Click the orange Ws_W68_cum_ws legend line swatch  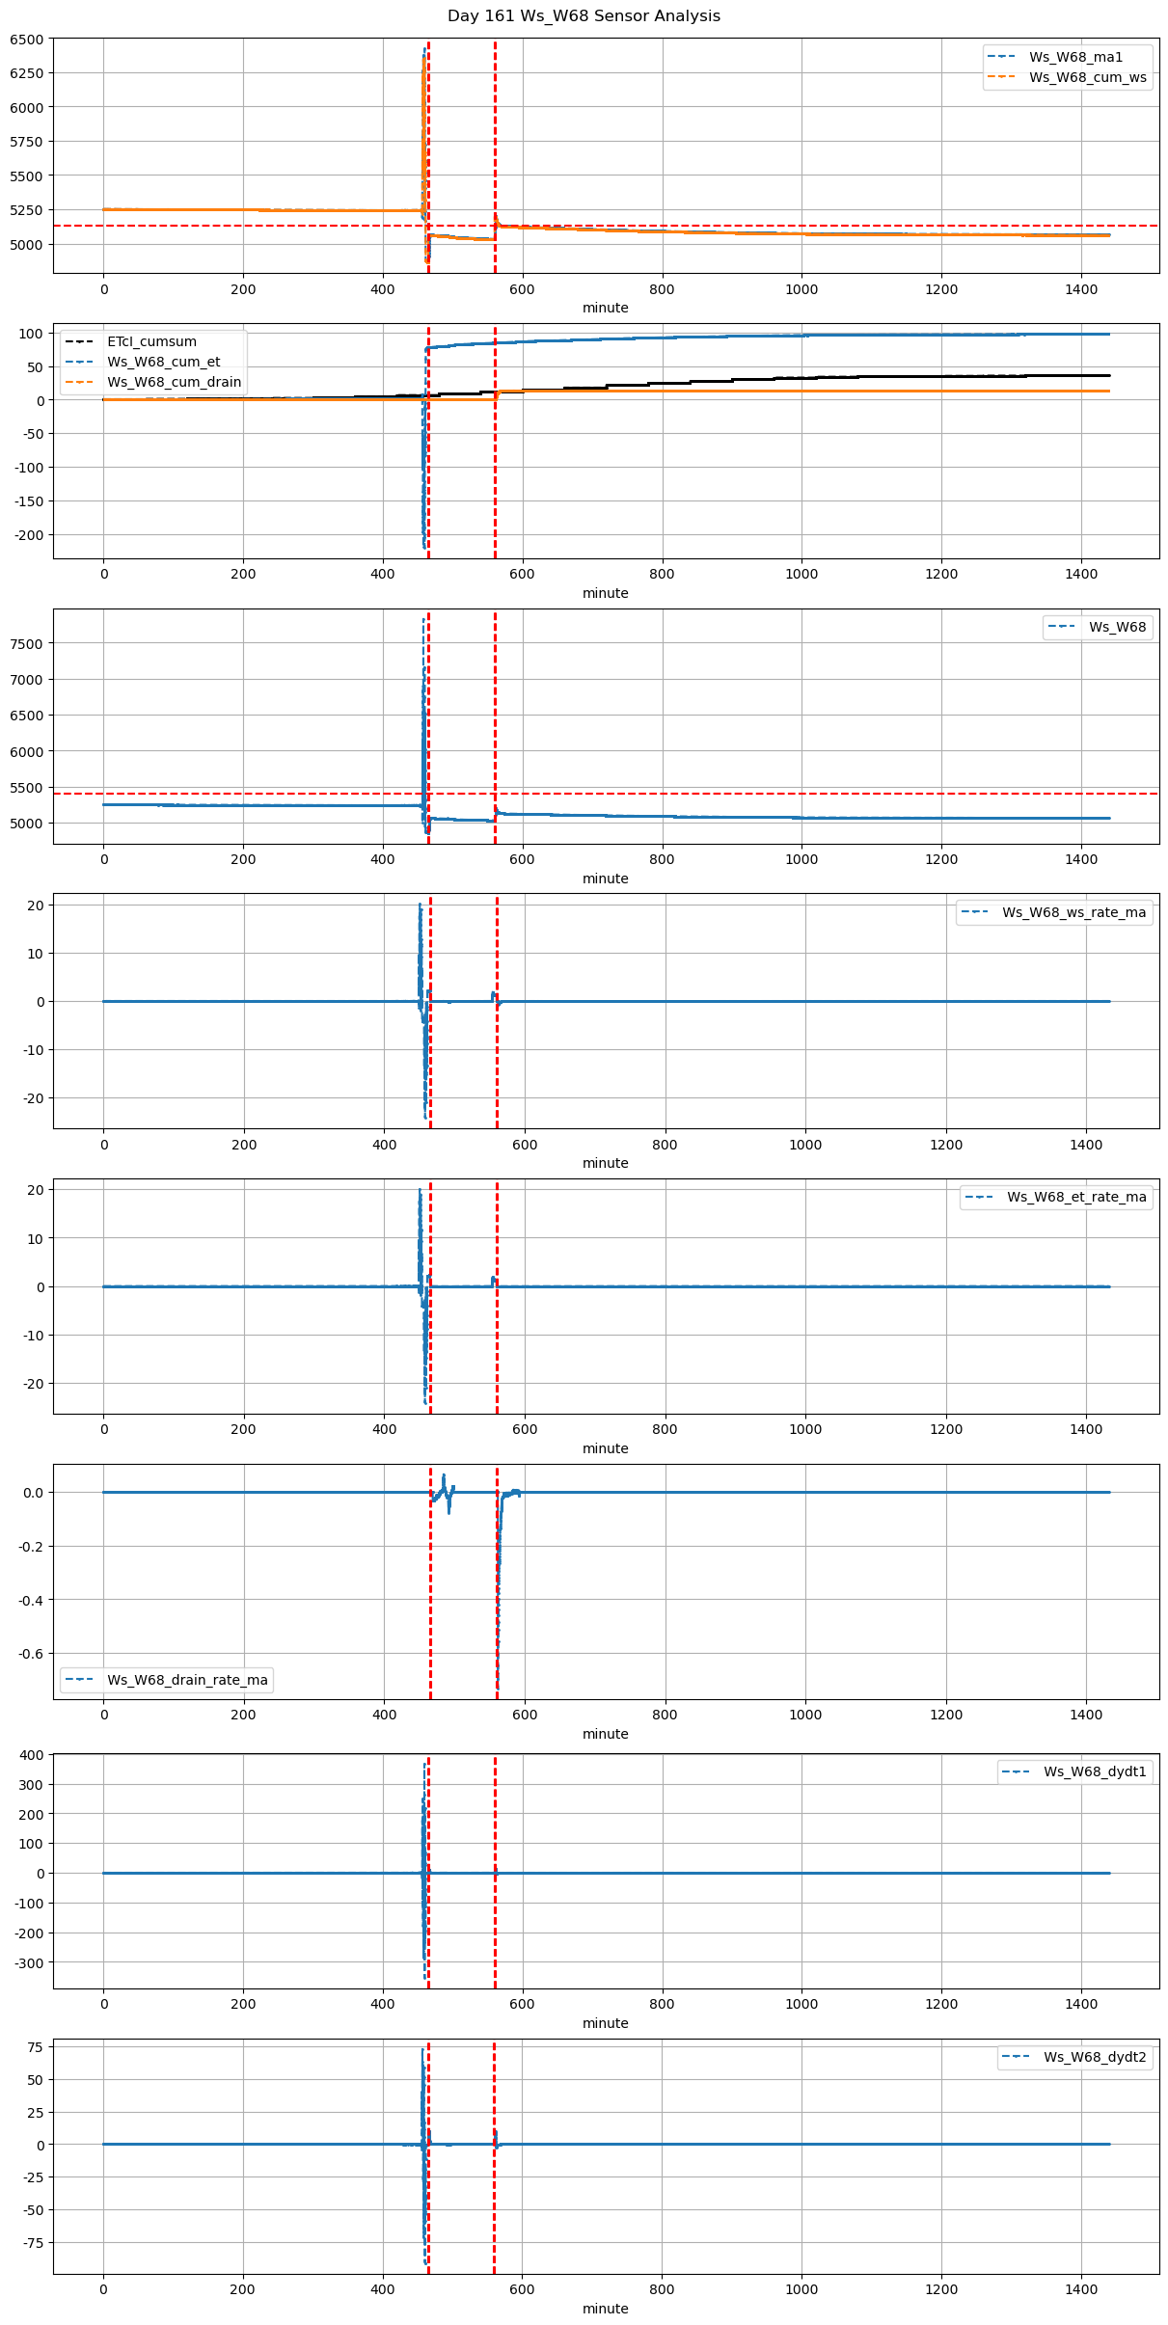[1002, 77]
